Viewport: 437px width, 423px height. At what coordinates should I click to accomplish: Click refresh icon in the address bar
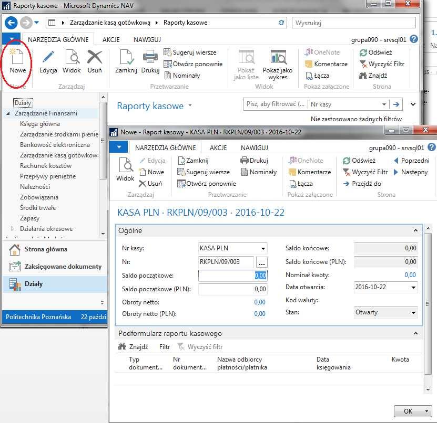pyautogui.click(x=281, y=23)
